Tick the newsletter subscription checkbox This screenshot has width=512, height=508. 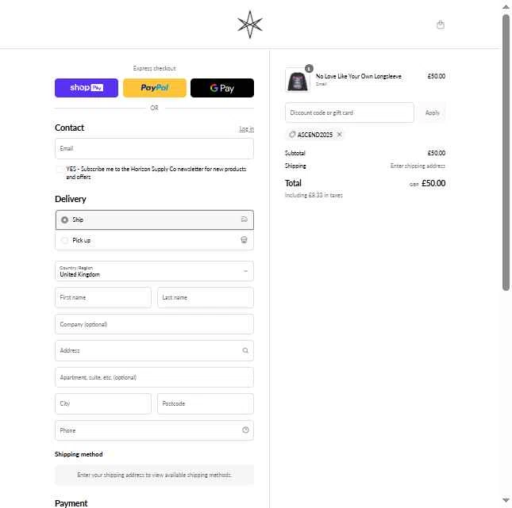59,170
